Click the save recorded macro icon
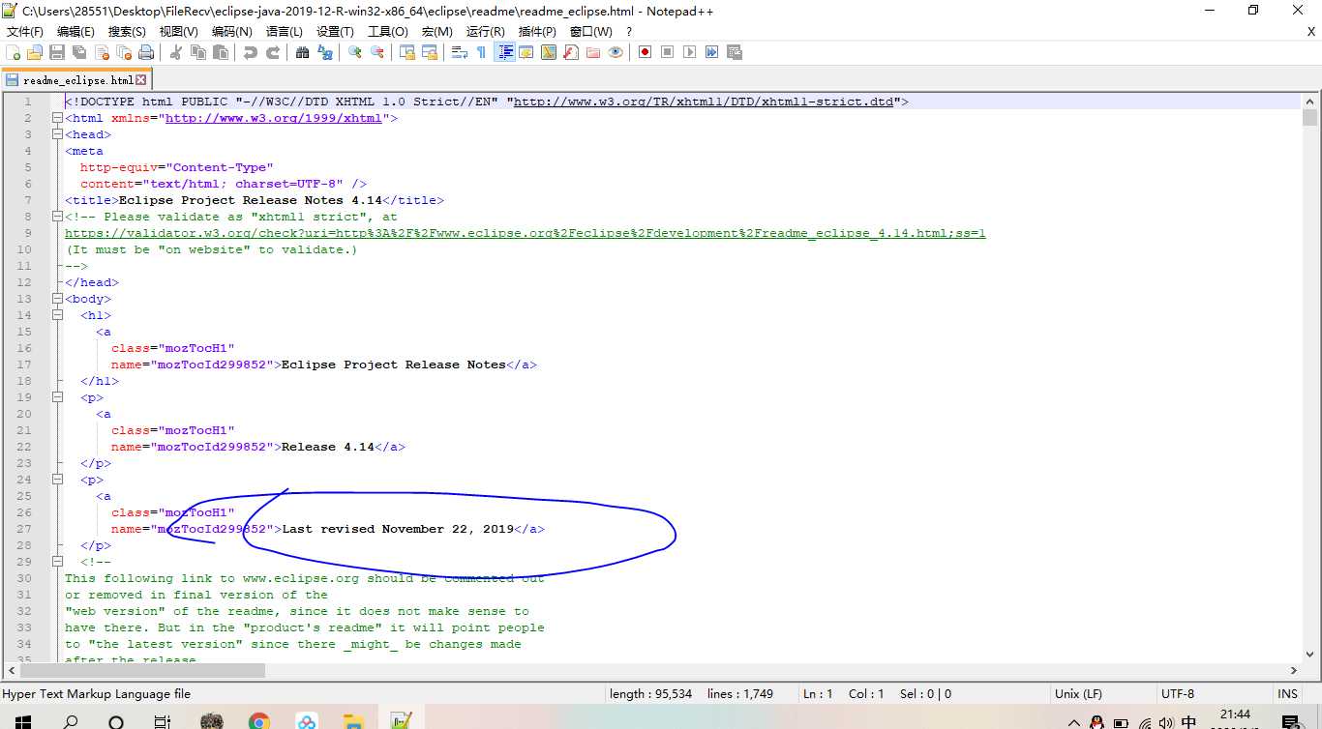The height and width of the screenshot is (729, 1322). [x=734, y=52]
